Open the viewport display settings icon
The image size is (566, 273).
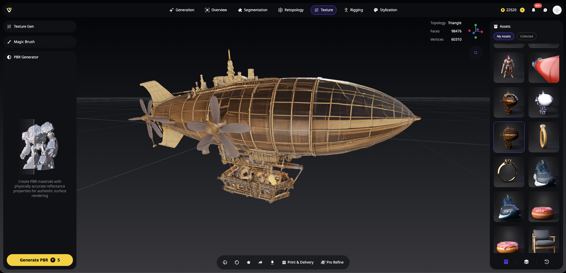pos(475,52)
